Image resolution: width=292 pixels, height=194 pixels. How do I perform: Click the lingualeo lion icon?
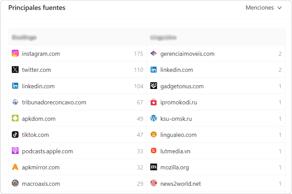coord(154,134)
